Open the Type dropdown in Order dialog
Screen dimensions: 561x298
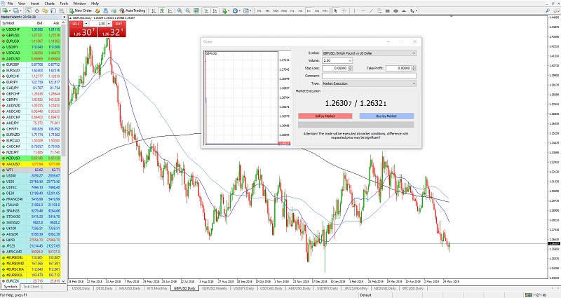(x=369, y=83)
